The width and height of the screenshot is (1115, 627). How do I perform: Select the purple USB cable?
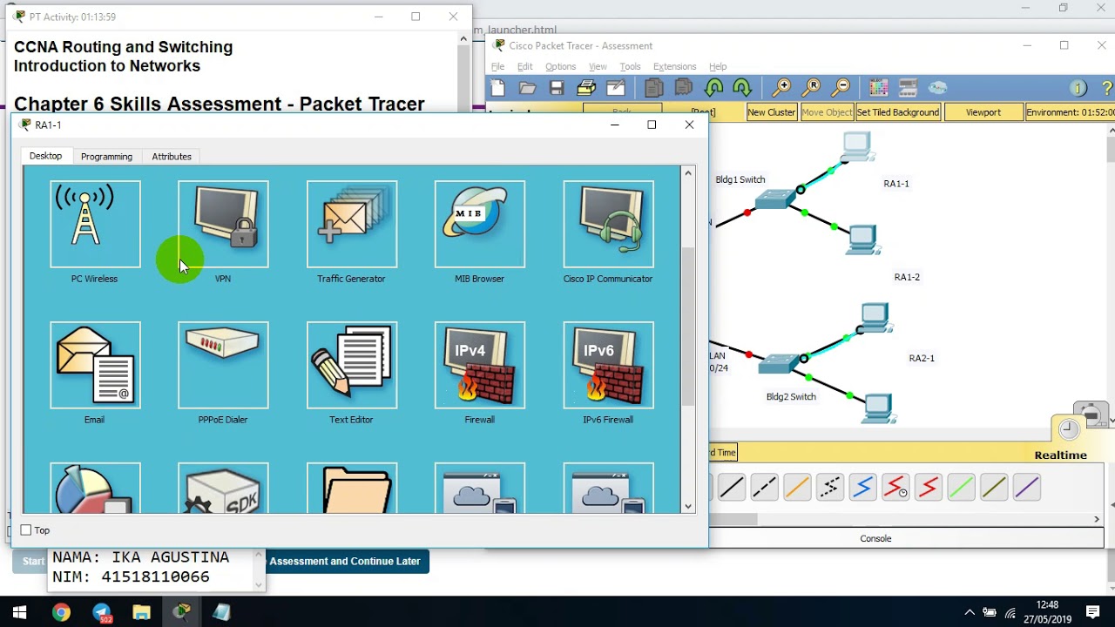pyautogui.click(x=1027, y=488)
